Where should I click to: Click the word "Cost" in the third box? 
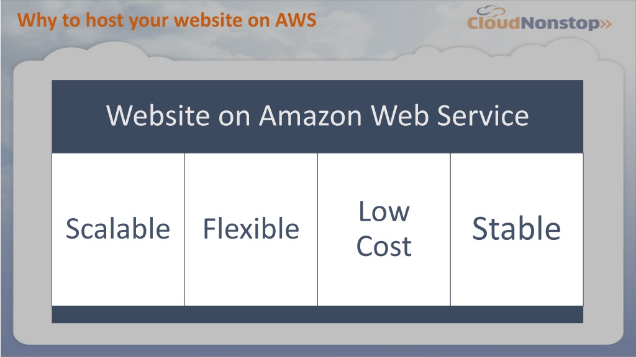384,246
